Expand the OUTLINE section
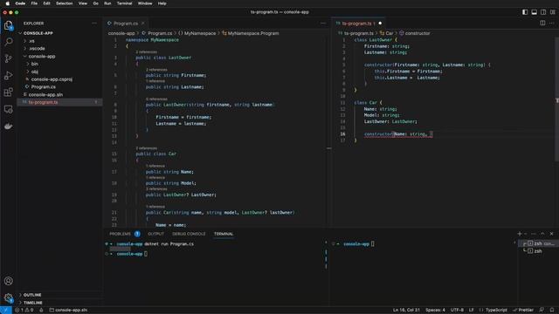559x314 pixels. 60,295
